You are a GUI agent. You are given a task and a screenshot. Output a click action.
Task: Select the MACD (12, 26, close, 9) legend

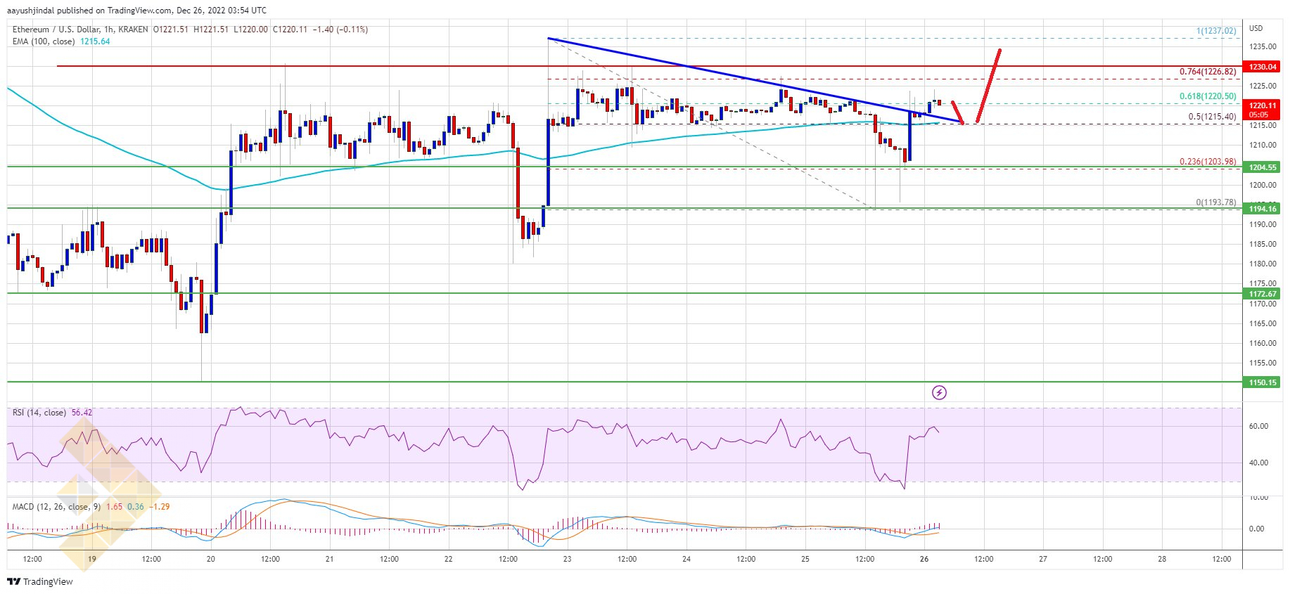tap(91, 506)
